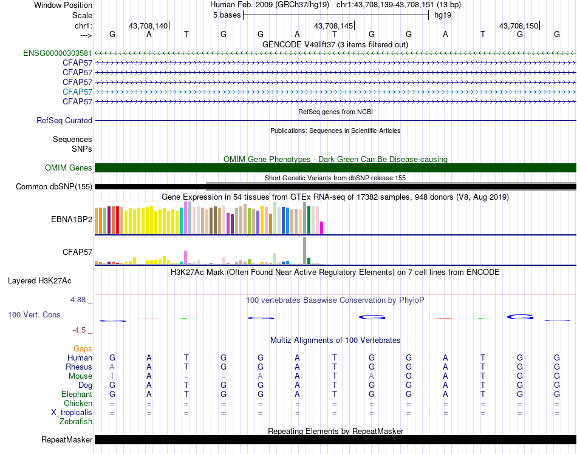Click the Elephant species label
The width and height of the screenshot is (577, 454).
[x=77, y=395]
